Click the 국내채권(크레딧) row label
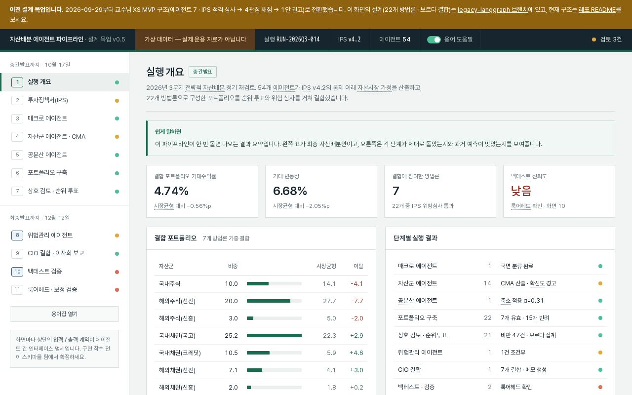Image resolution: width=632 pixels, height=395 pixels. pyautogui.click(x=180, y=353)
